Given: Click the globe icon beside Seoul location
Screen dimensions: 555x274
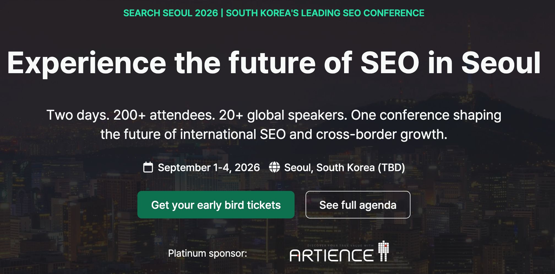Looking at the screenshot, I should point(274,167).
